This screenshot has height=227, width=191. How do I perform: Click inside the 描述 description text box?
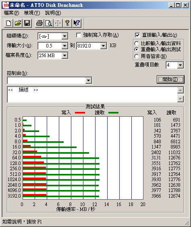[x=92, y=95]
